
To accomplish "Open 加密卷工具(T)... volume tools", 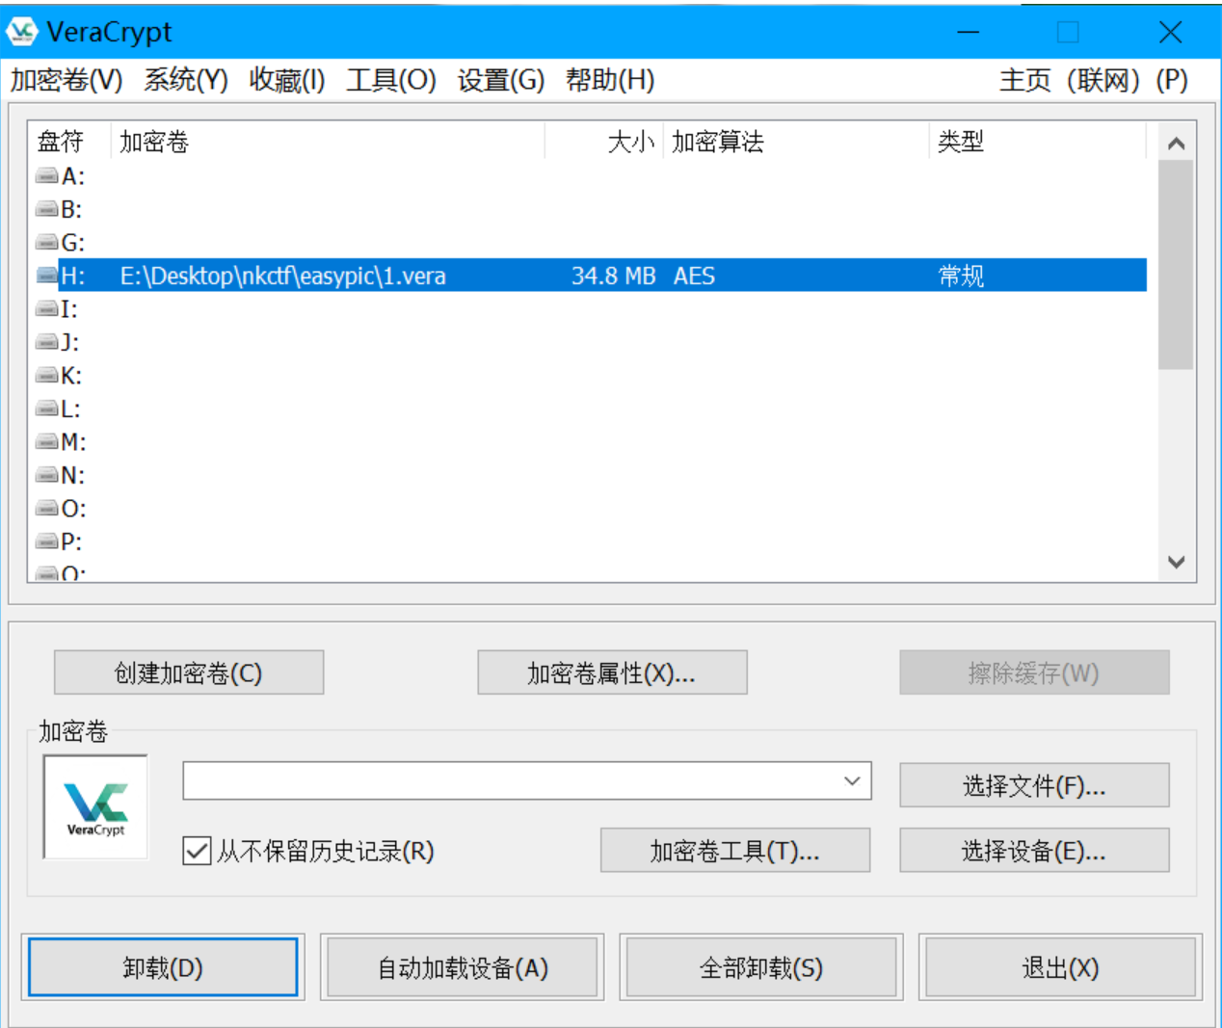I will [735, 850].
